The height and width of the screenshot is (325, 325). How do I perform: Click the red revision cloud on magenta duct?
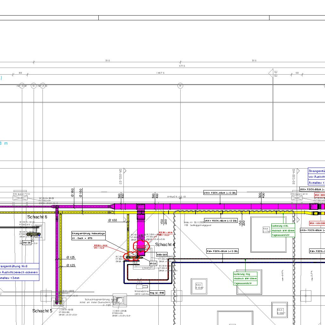tap(141, 246)
